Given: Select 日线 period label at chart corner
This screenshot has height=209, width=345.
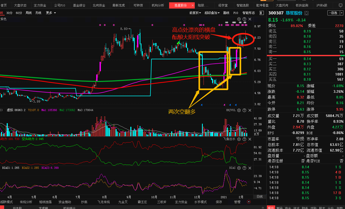Looking at the screenshot, I should coord(259,197).
